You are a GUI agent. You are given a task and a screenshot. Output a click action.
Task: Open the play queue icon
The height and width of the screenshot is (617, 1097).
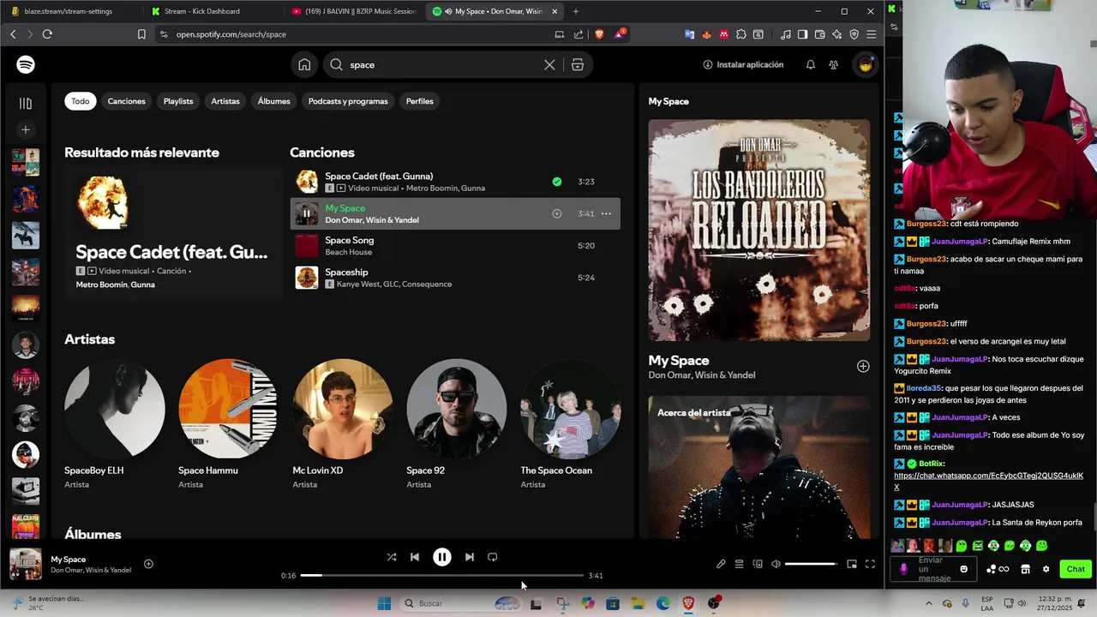[x=739, y=564]
